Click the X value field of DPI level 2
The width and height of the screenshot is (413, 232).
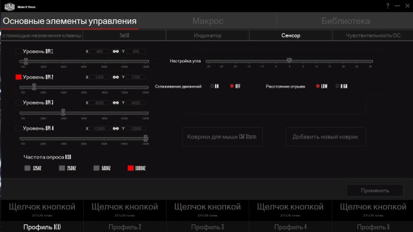point(99,77)
